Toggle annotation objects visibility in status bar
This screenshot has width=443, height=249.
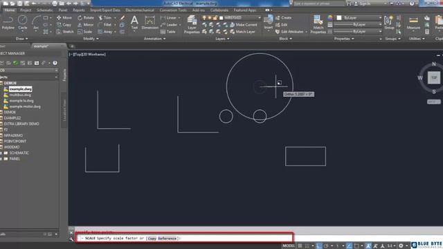368,246
